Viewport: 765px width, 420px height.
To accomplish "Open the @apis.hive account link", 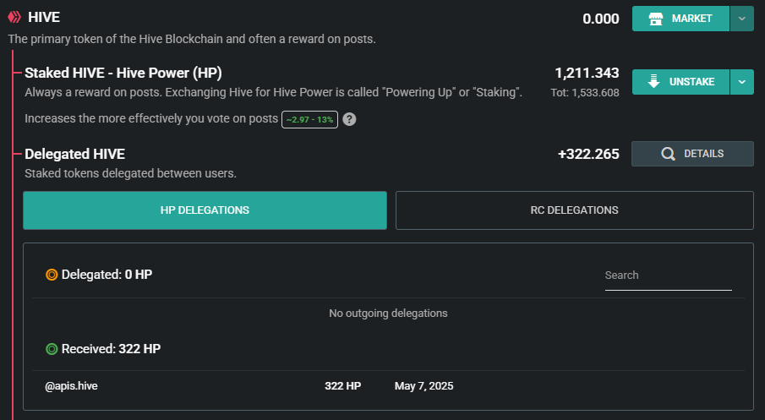I will tap(71, 386).
